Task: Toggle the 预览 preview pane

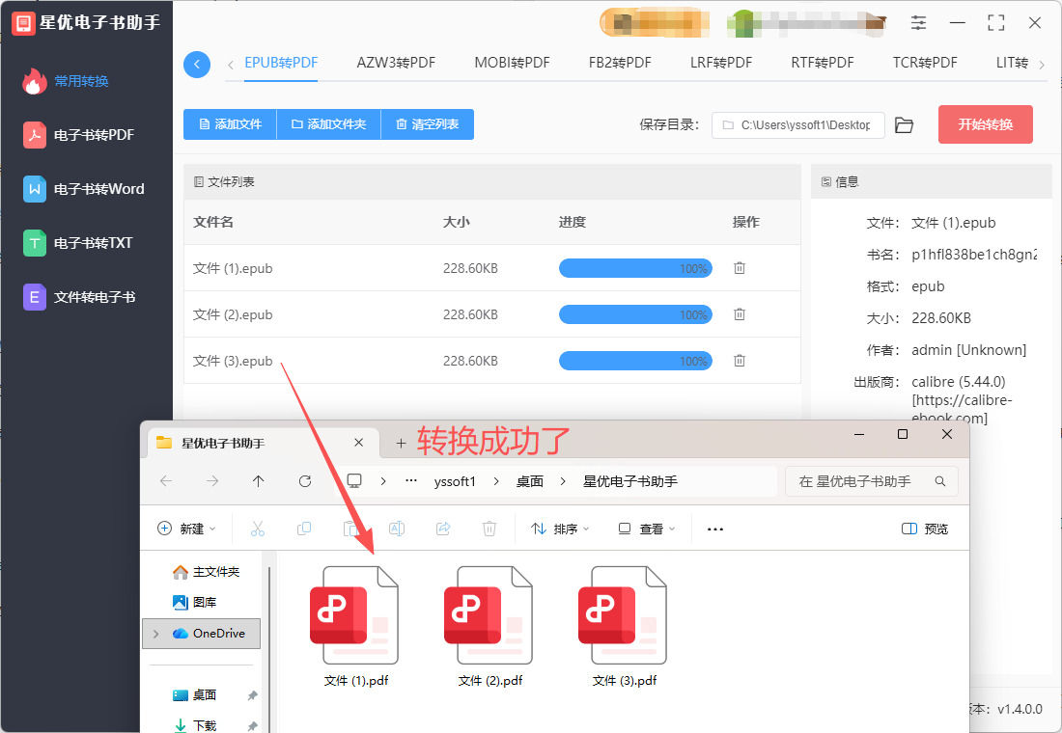Action: click(x=924, y=529)
